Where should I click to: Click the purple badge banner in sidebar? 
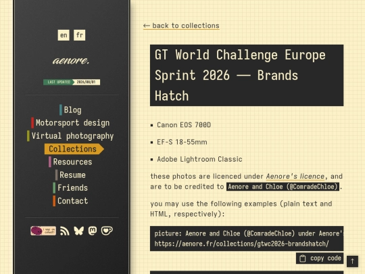coord(43,231)
